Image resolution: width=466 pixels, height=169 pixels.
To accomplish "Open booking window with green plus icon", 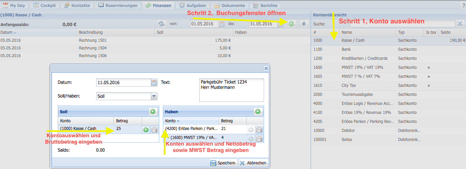I will 291,24.
